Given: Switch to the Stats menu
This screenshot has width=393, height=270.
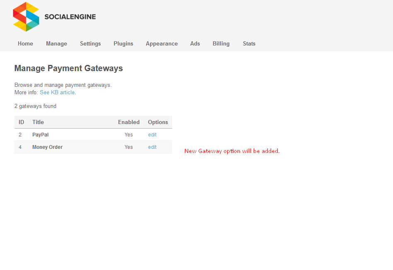Looking at the screenshot, I should pos(249,43).
